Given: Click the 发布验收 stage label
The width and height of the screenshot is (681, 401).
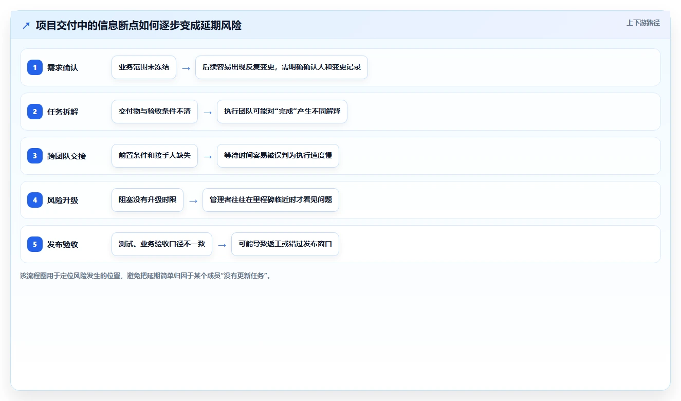Looking at the screenshot, I should [x=63, y=245].
